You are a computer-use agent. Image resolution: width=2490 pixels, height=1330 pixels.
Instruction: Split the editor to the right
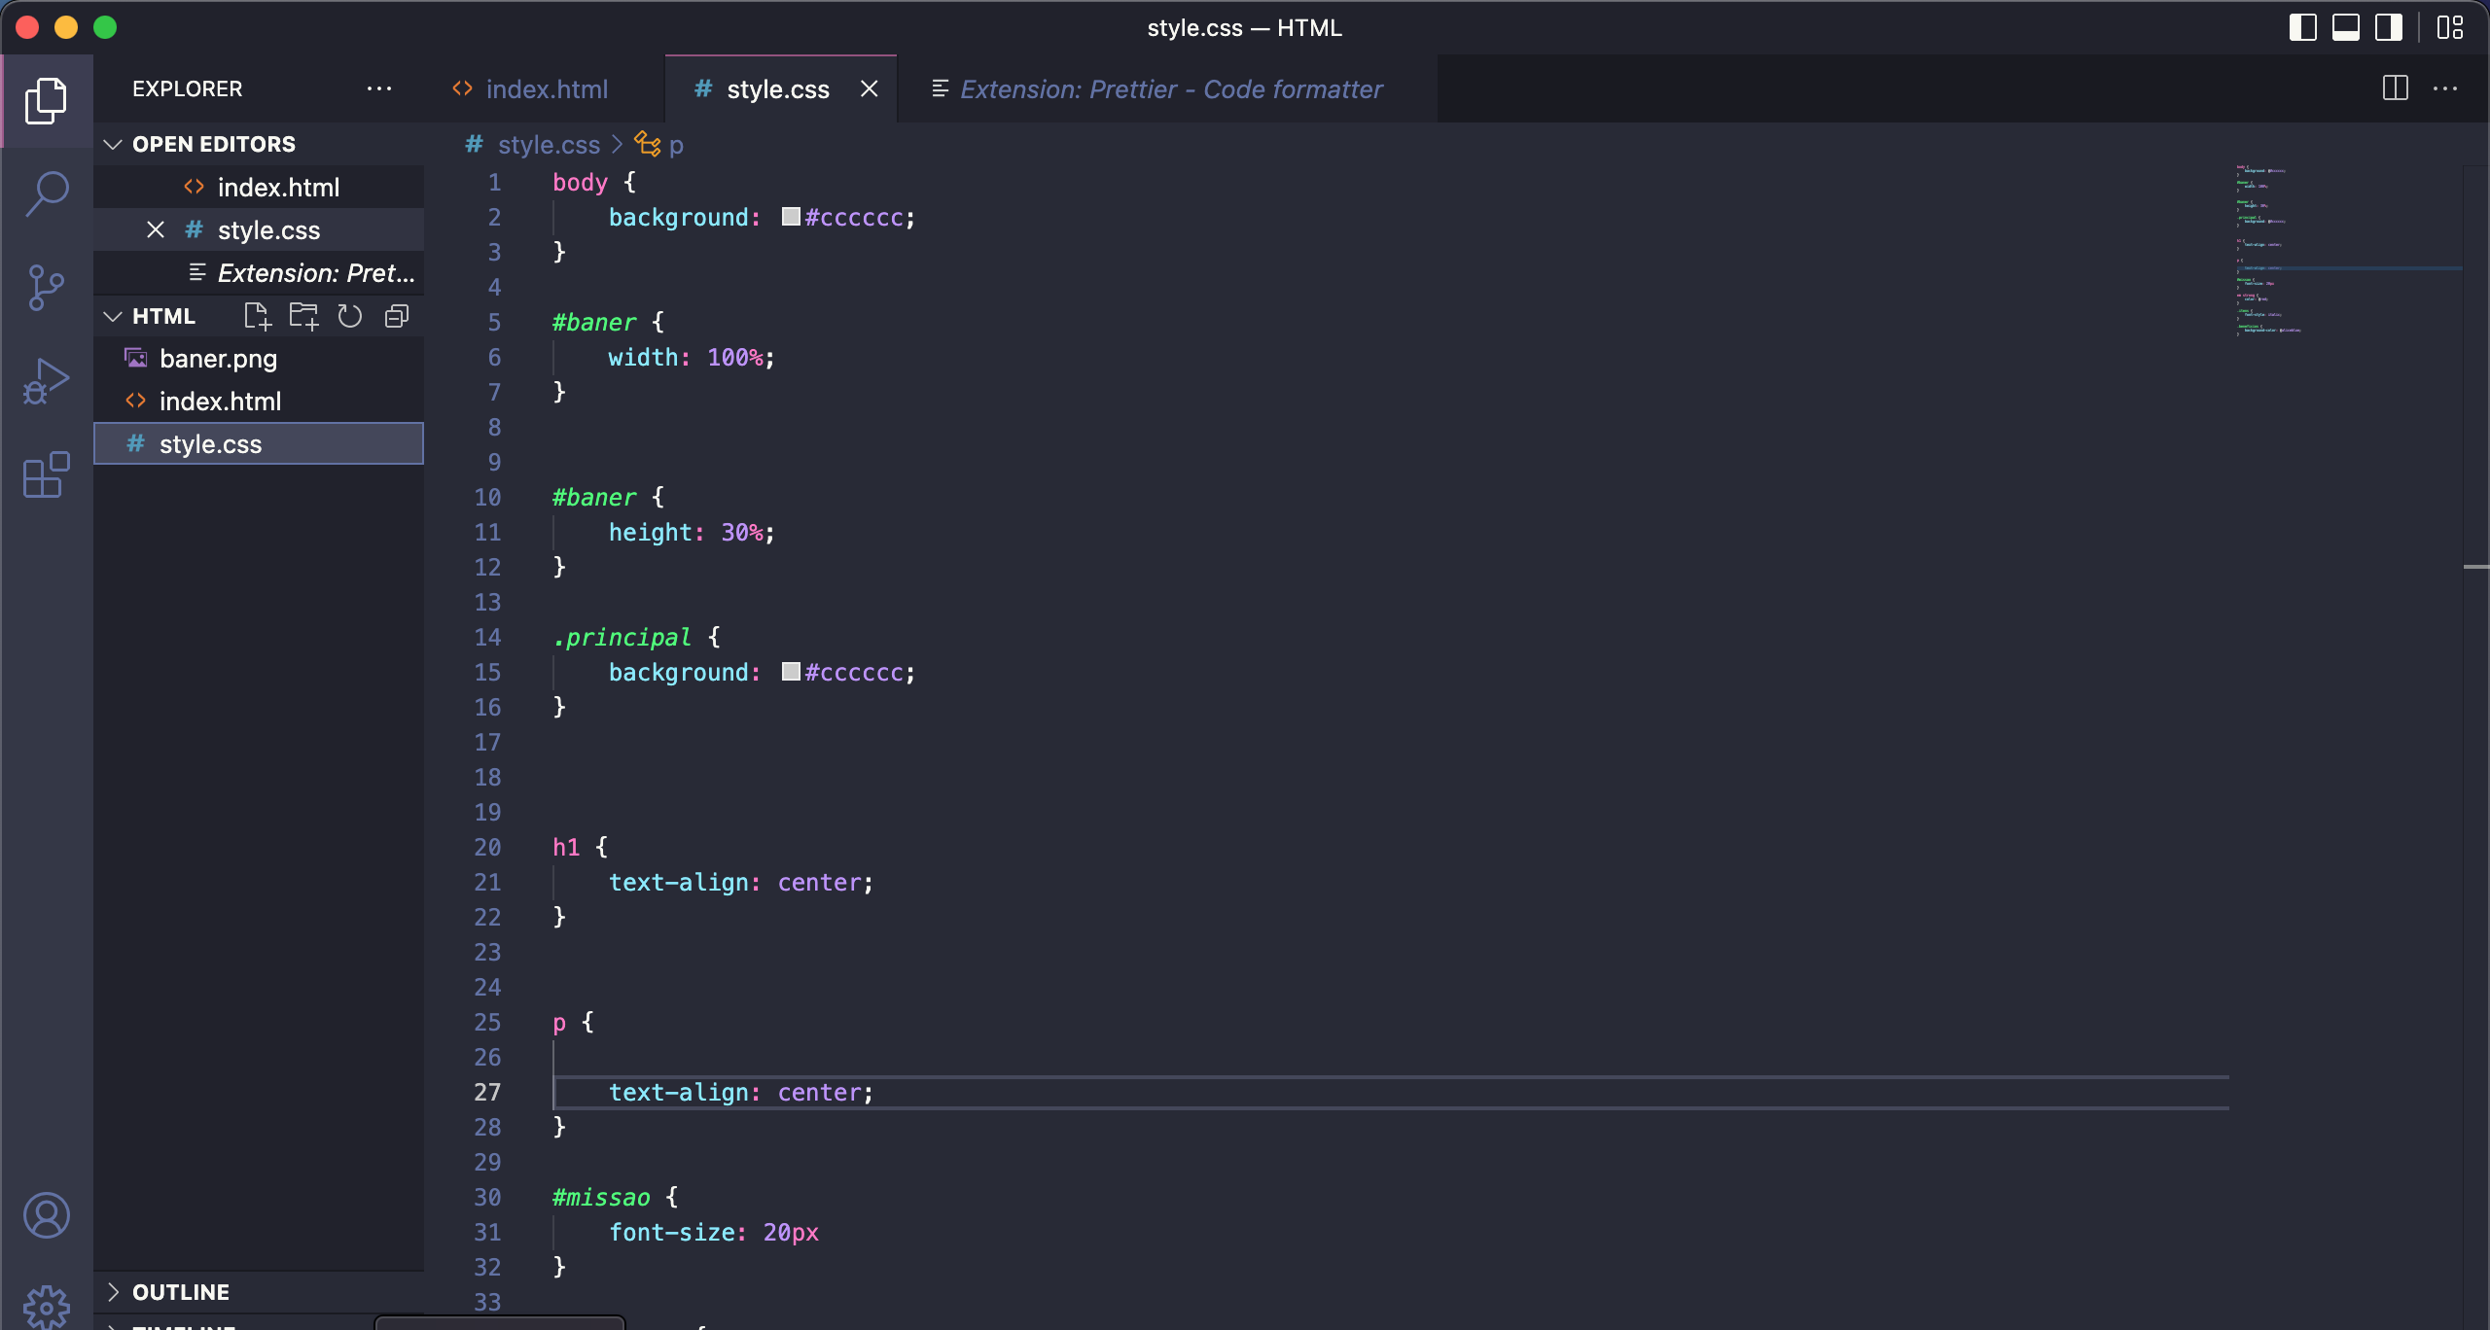coord(2396,88)
